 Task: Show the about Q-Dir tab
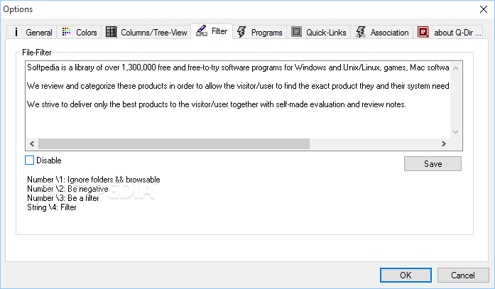click(x=448, y=32)
